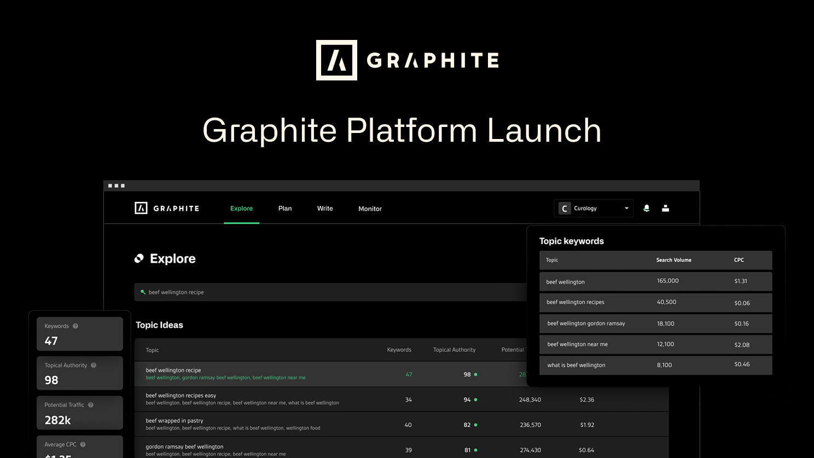Image resolution: width=814 pixels, height=458 pixels.
Task: Click the search magnifier in the search bar
Action: point(143,292)
